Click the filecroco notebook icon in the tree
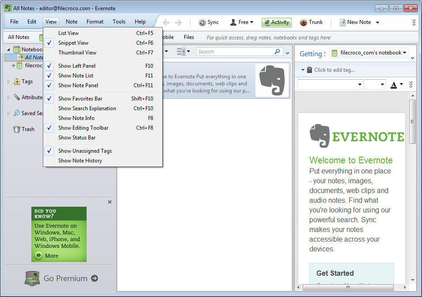Viewport: 422px width, 297px height. [19, 66]
